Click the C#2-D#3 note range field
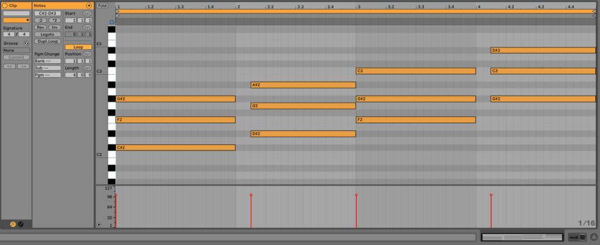Viewport: 600px width, 245px height. [47, 13]
